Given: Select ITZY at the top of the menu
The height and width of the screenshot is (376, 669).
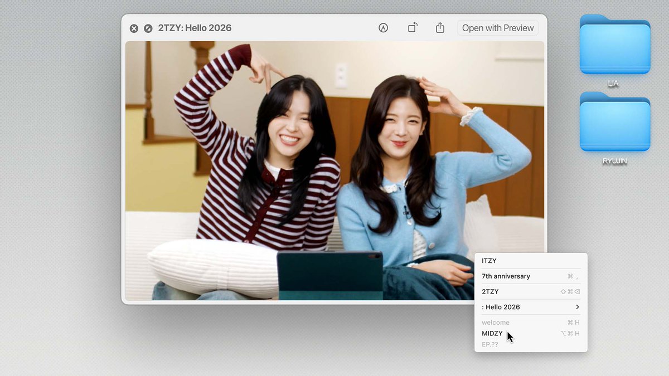Looking at the screenshot, I should (488, 260).
